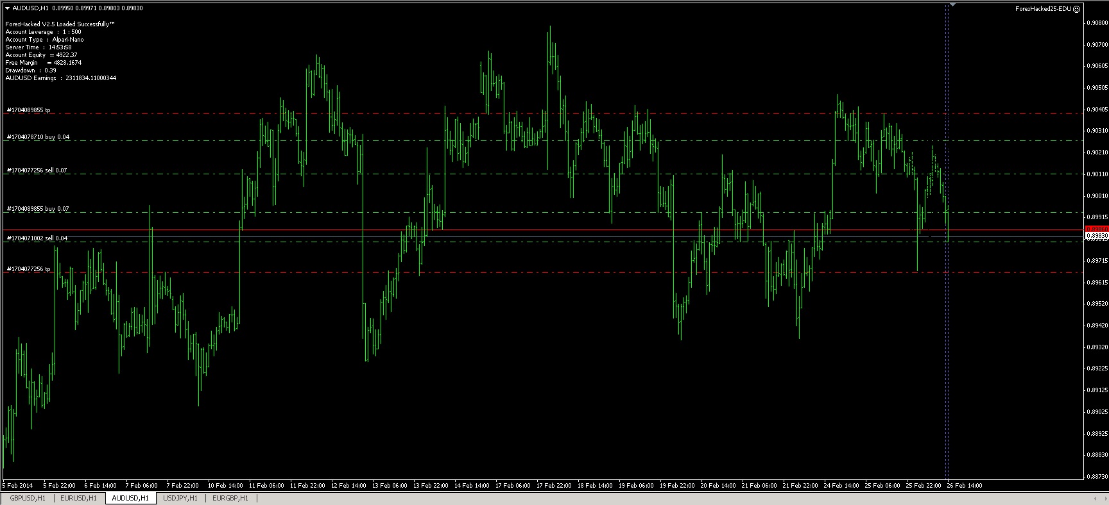Click the white current bid price label on the price scale
1109x505 pixels.
(1096, 236)
